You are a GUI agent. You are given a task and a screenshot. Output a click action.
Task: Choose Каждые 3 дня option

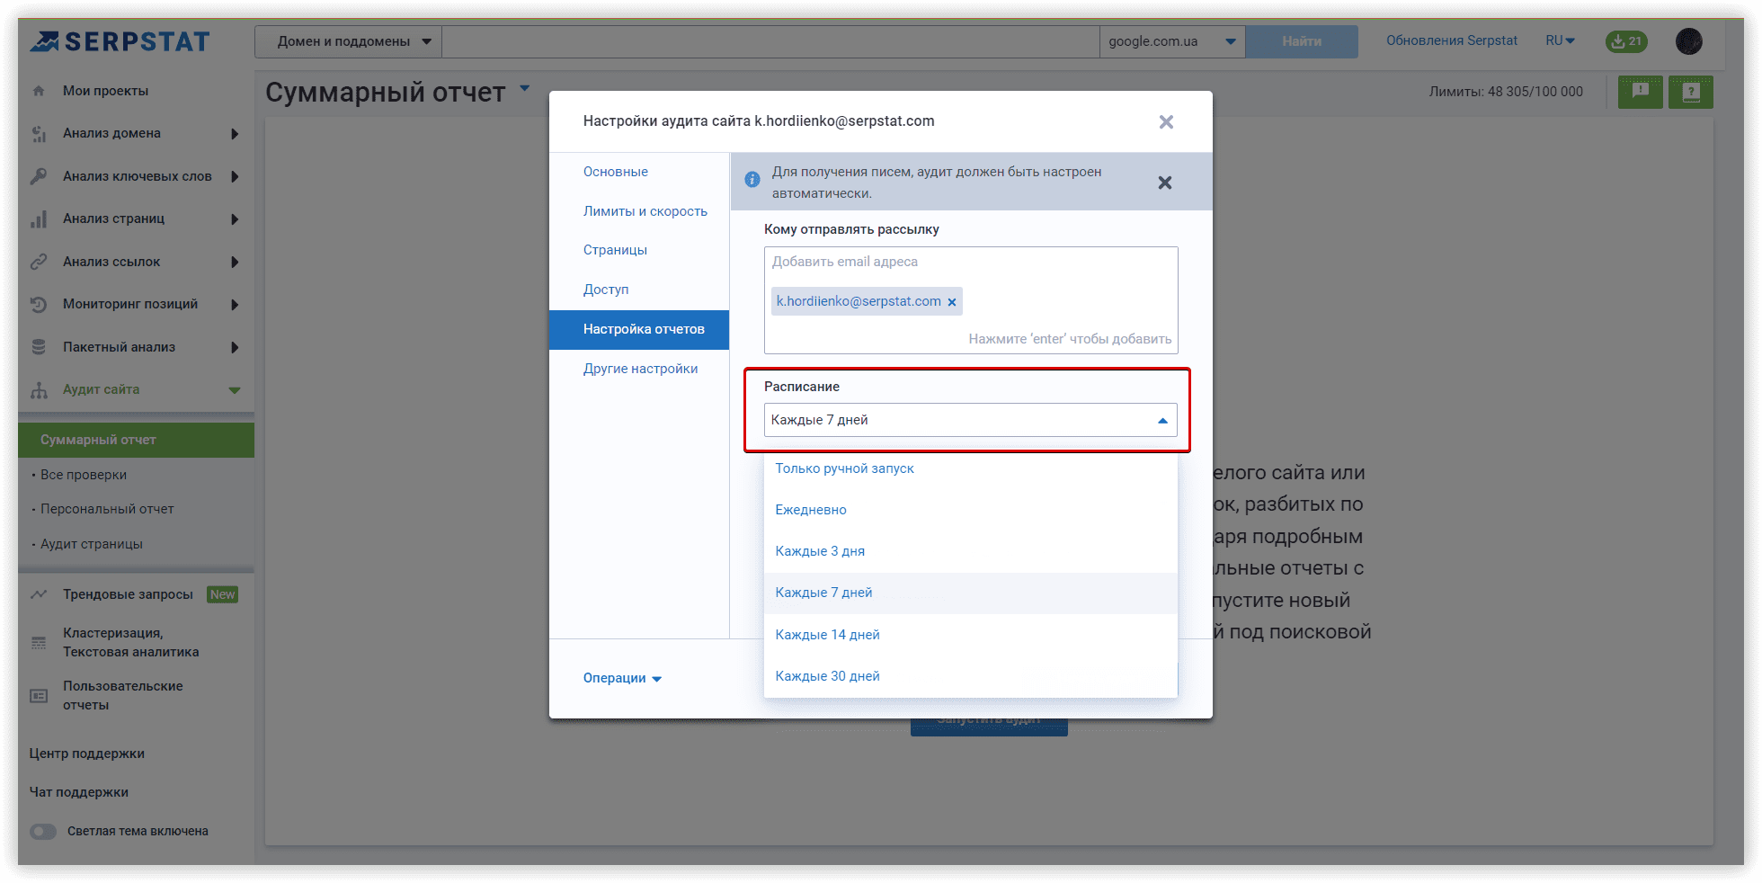tap(971, 551)
